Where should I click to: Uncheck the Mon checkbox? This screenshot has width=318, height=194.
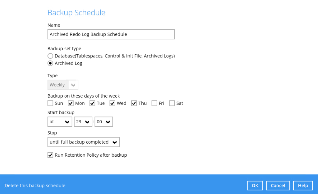point(71,103)
